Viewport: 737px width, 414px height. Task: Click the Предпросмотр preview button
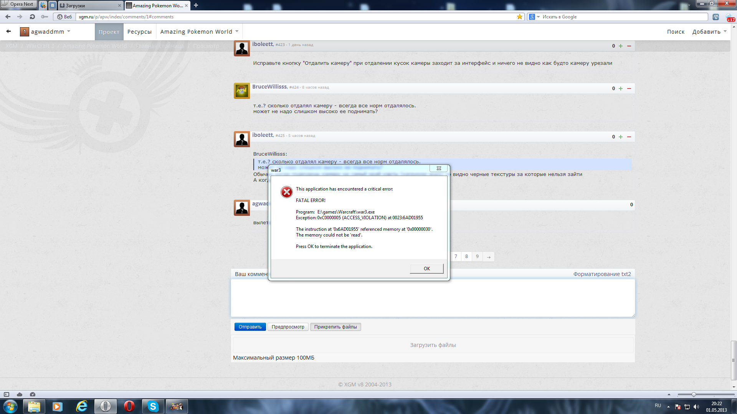click(x=288, y=327)
